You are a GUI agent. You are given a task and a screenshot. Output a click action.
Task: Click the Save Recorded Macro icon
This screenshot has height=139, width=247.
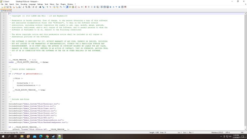tap(97, 7)
